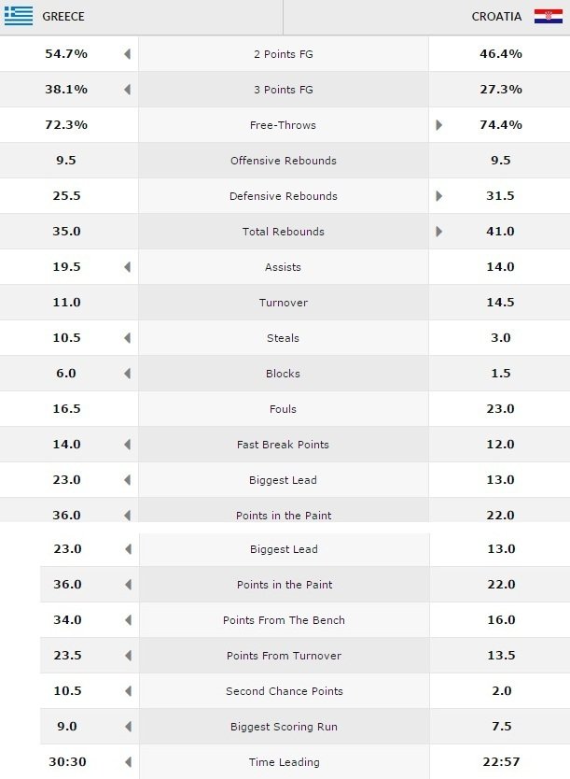Click the arrow next to Greece's 38.1% value

point(128,90)
